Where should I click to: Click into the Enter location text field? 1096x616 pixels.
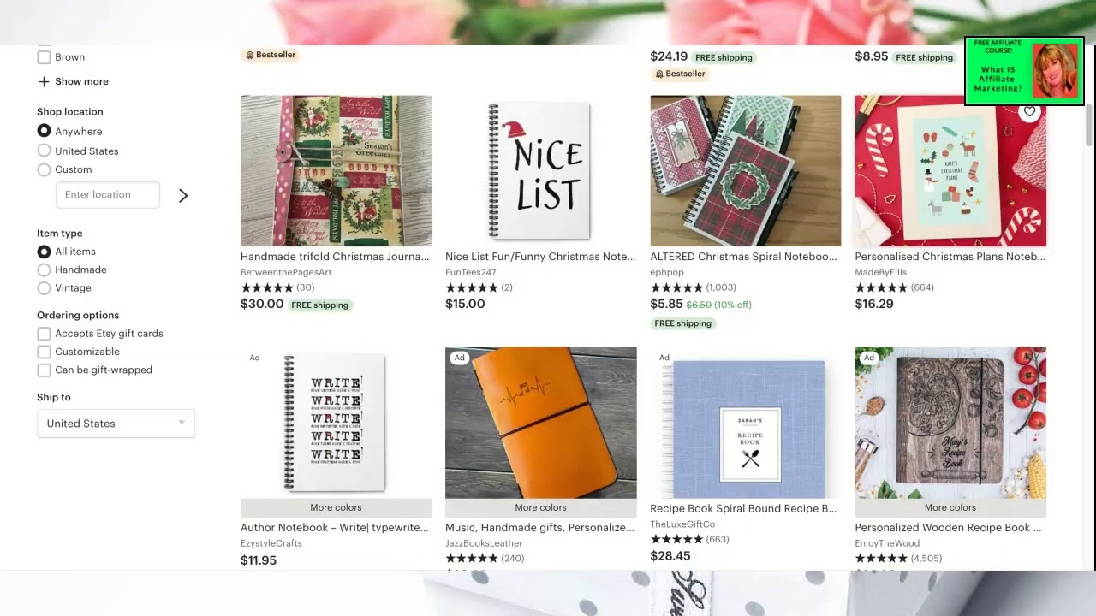coord(108,195)
